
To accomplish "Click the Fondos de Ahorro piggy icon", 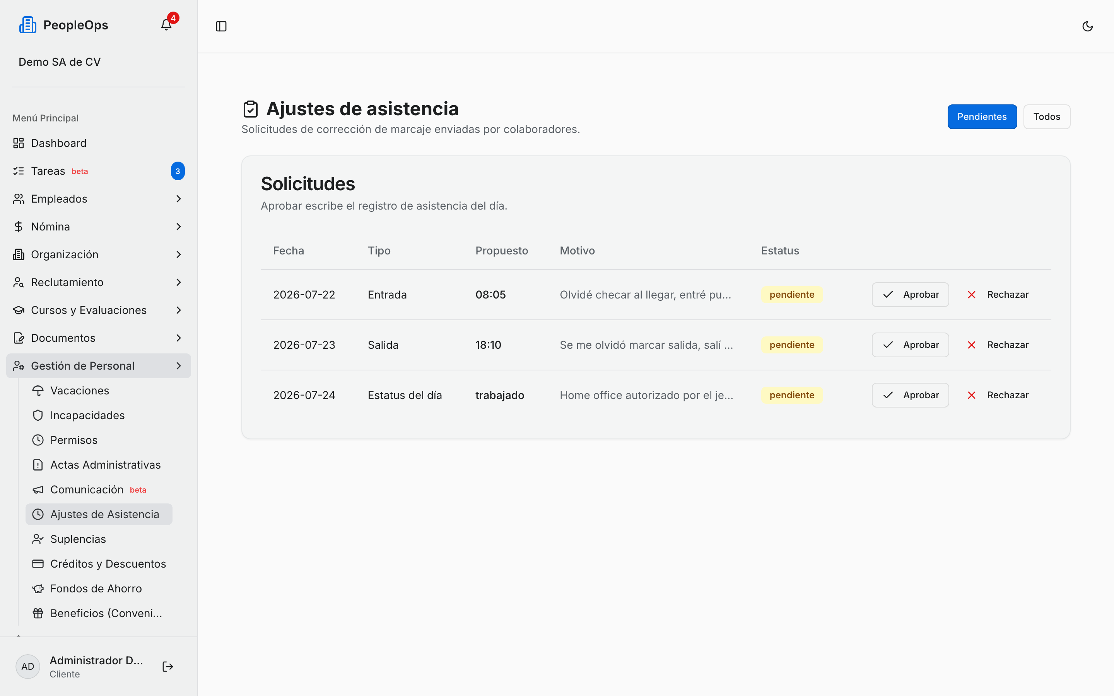I will click(38, 589).
